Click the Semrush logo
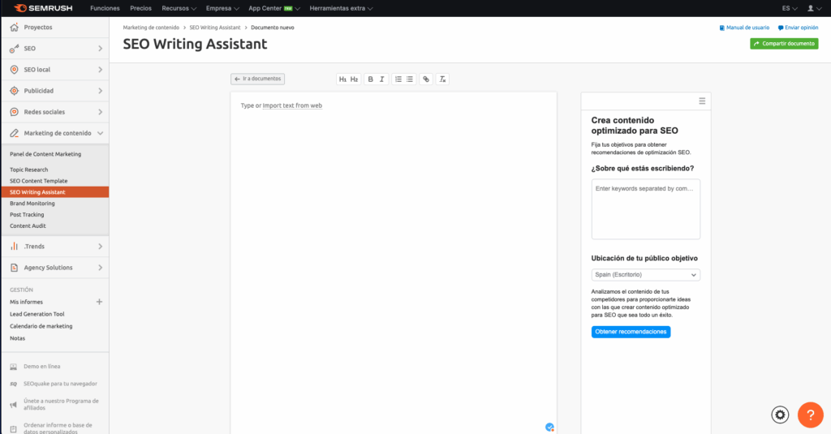 click(x=43, y=8)
